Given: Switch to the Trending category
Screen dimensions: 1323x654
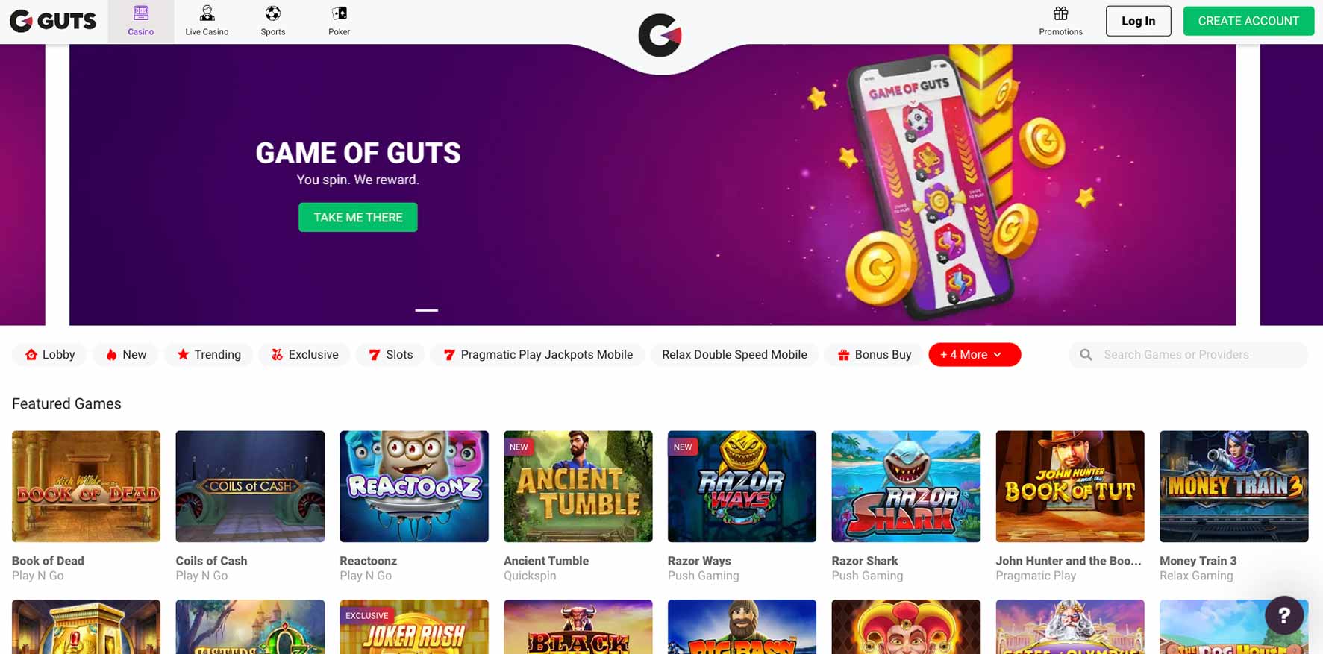Looking at the screenshot, I should pos(209,355).
